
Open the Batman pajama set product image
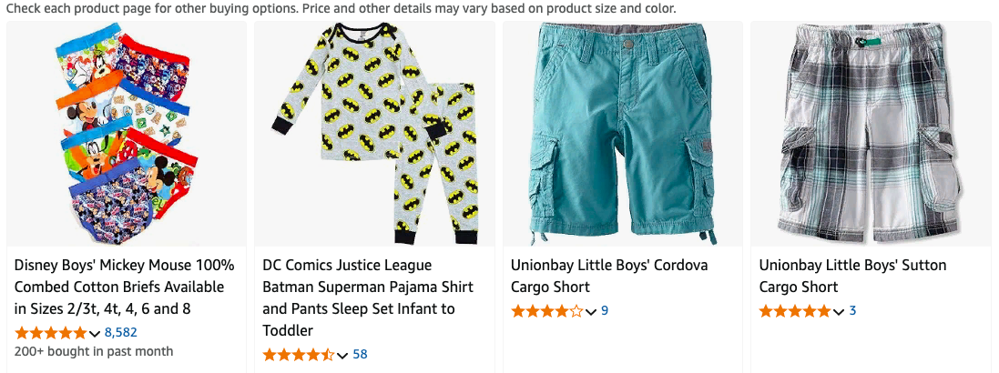373,135
